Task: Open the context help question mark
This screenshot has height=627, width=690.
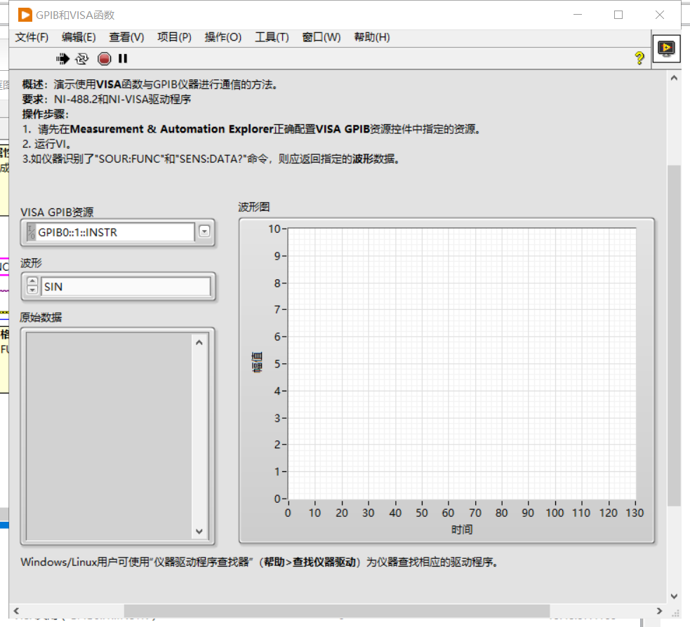Action: tap(639, 58)
